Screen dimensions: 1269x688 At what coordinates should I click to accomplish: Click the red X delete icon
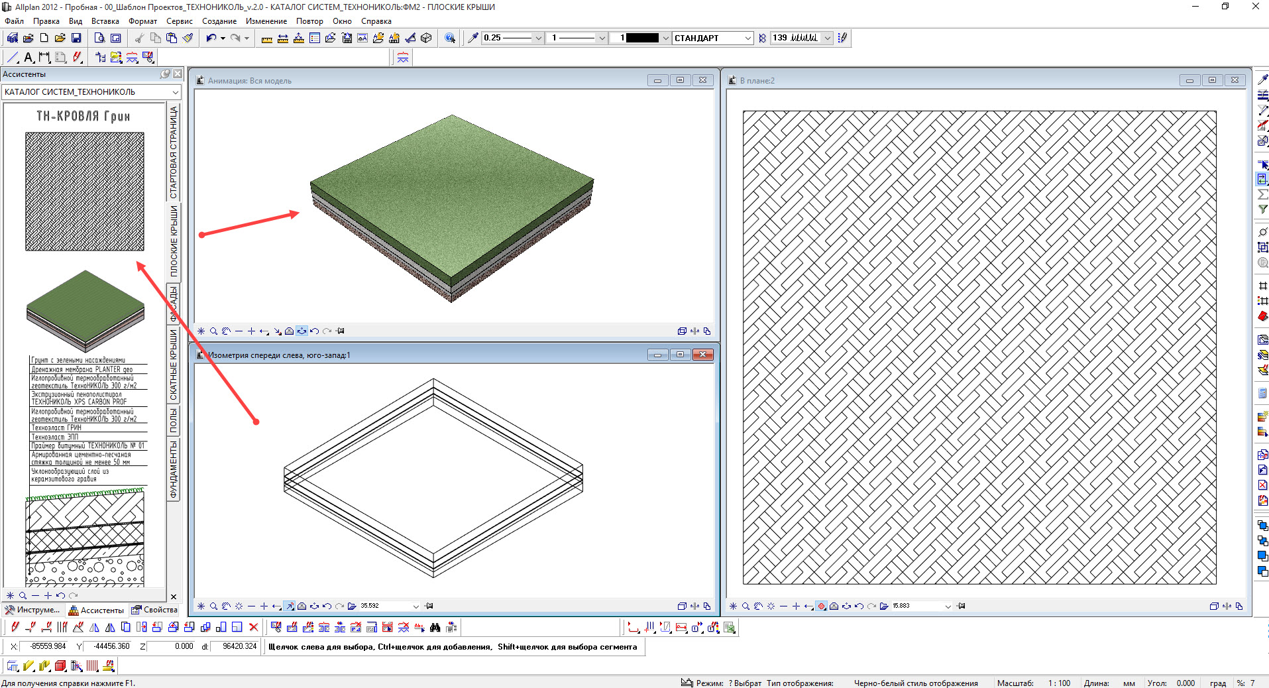[253, 627]
